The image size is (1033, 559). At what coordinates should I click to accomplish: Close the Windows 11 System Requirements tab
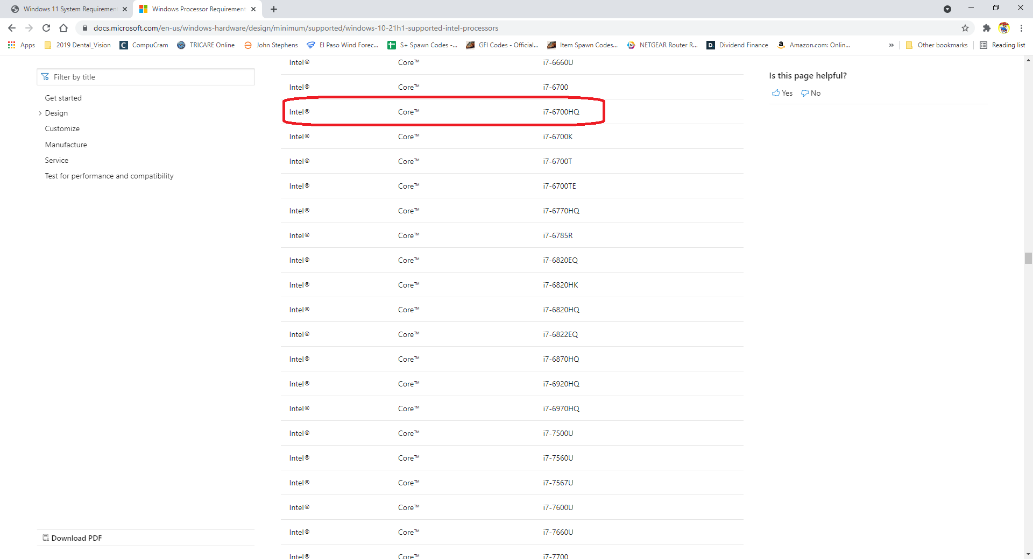(125, 9)
